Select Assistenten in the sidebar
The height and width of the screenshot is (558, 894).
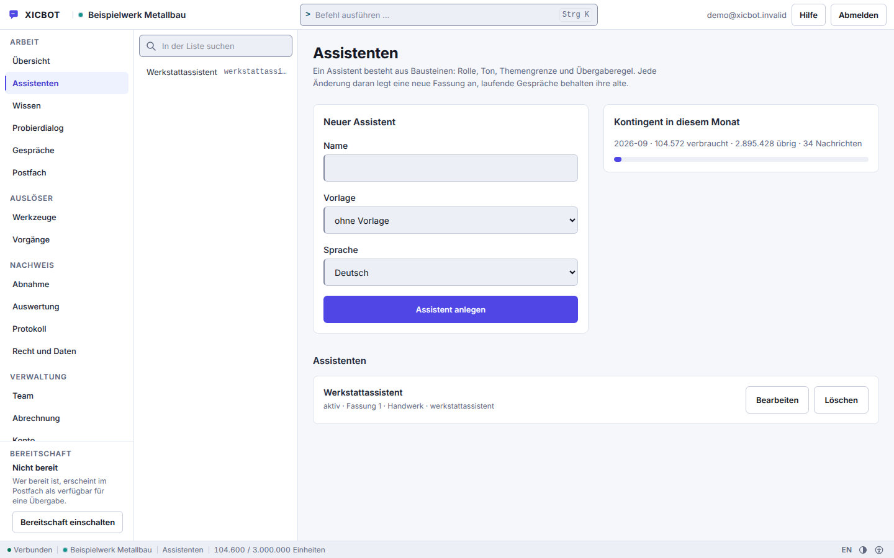[66, 83]
